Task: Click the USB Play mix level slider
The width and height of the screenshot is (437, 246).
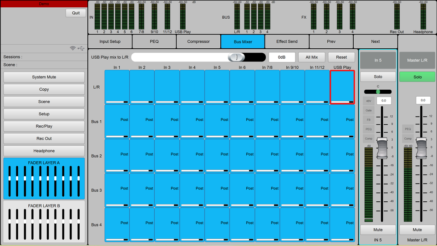Action: 198,57
